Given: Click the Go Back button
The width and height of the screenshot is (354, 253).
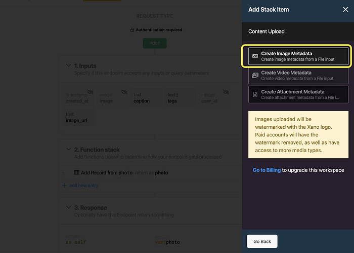Looking at the screenshot, I should [x=262, y=241].
